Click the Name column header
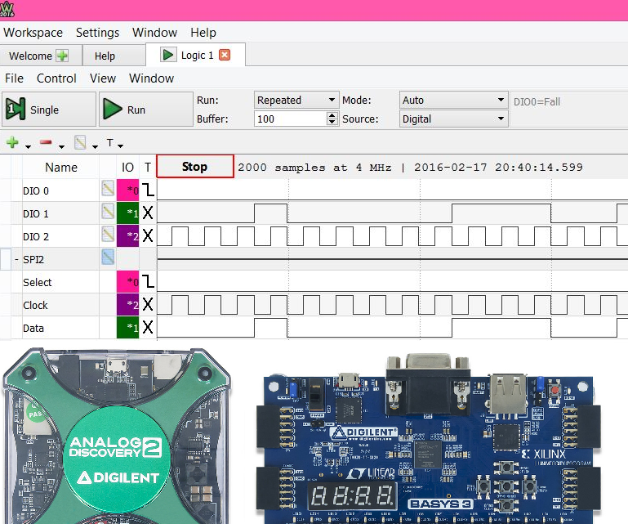This screenshot has width=628, height=524. [61, 168]
